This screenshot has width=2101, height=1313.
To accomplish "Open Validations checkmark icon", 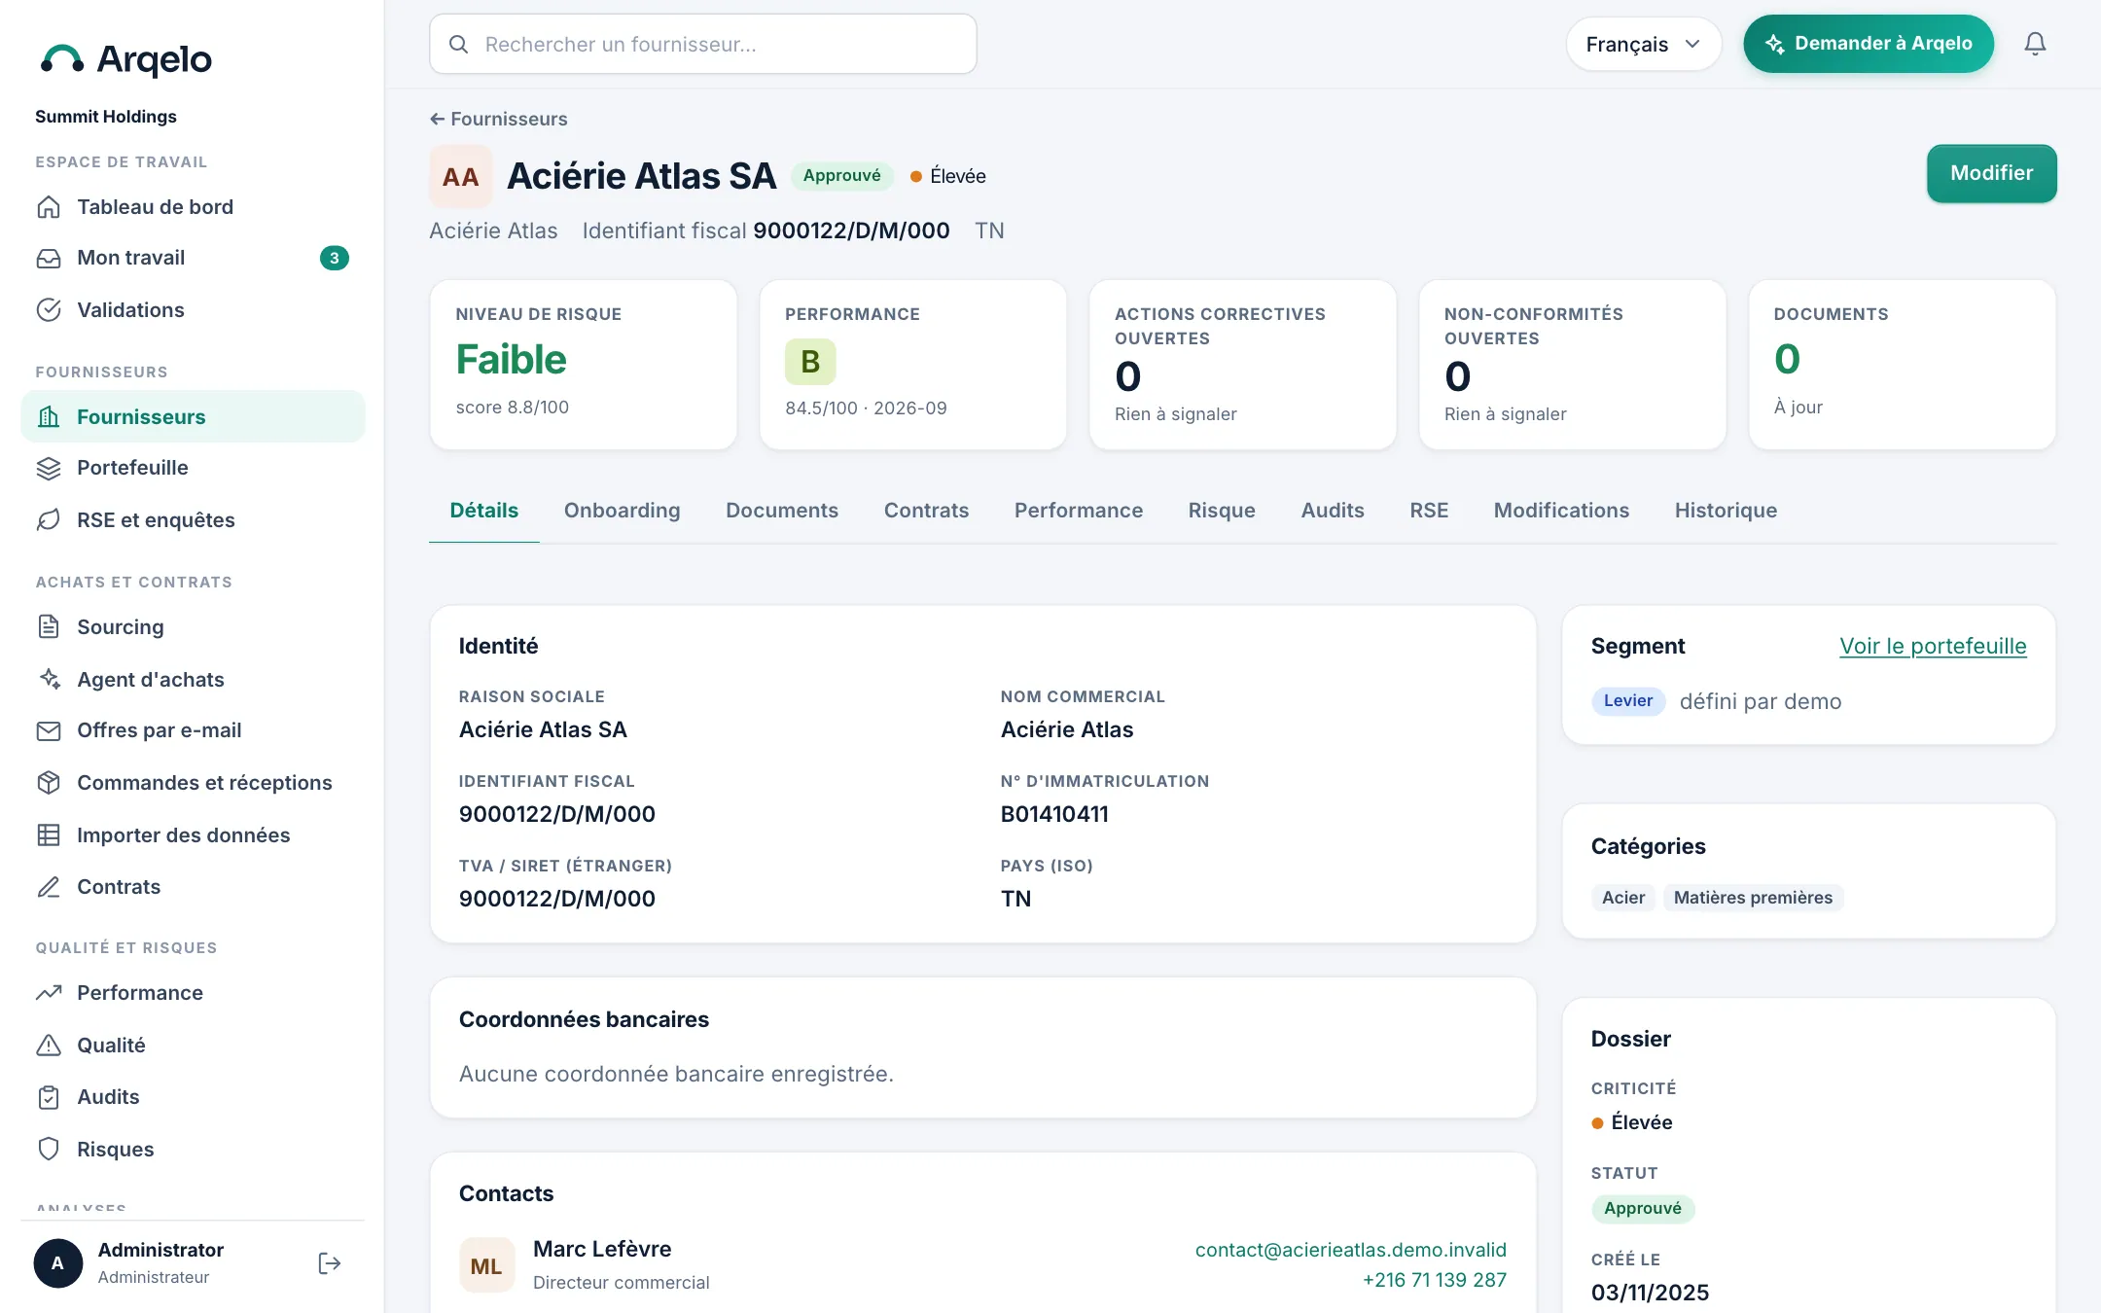I will coord(49,310).
